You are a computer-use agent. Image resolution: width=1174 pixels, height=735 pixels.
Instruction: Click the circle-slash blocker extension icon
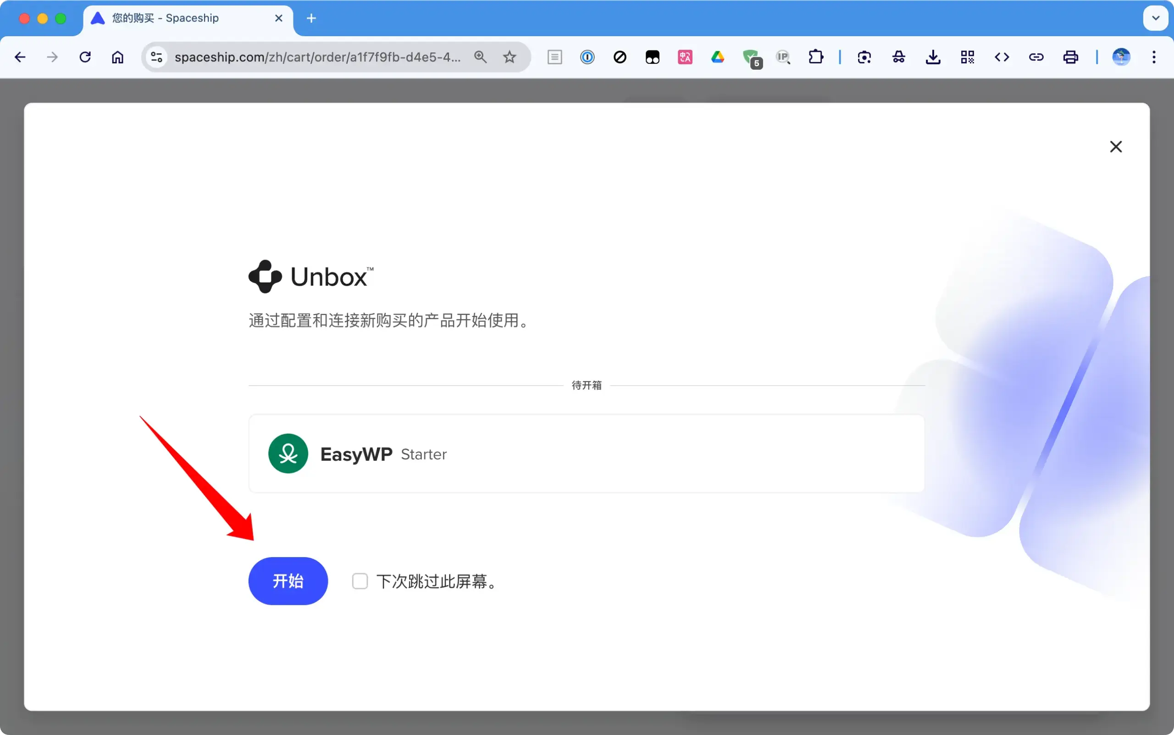click(620, 57)
